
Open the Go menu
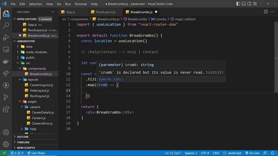(59, 4)
